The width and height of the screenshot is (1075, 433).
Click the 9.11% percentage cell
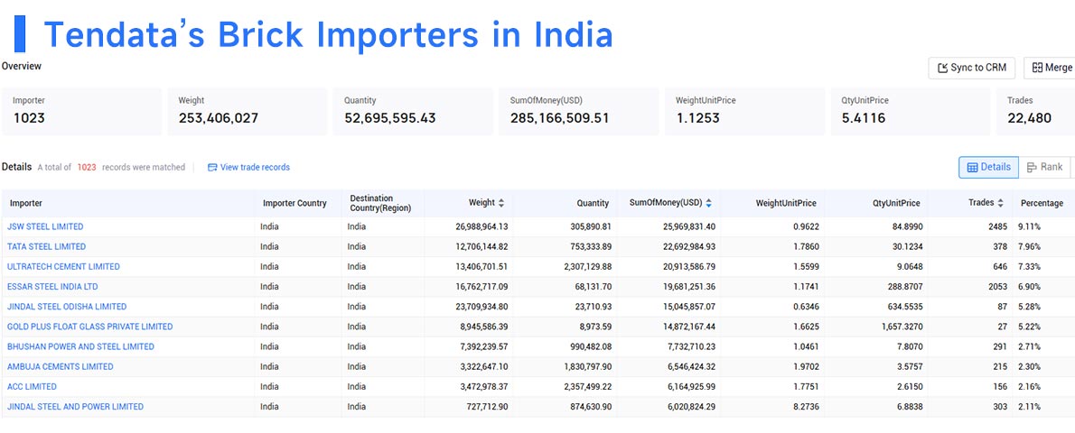[1031, 226]
